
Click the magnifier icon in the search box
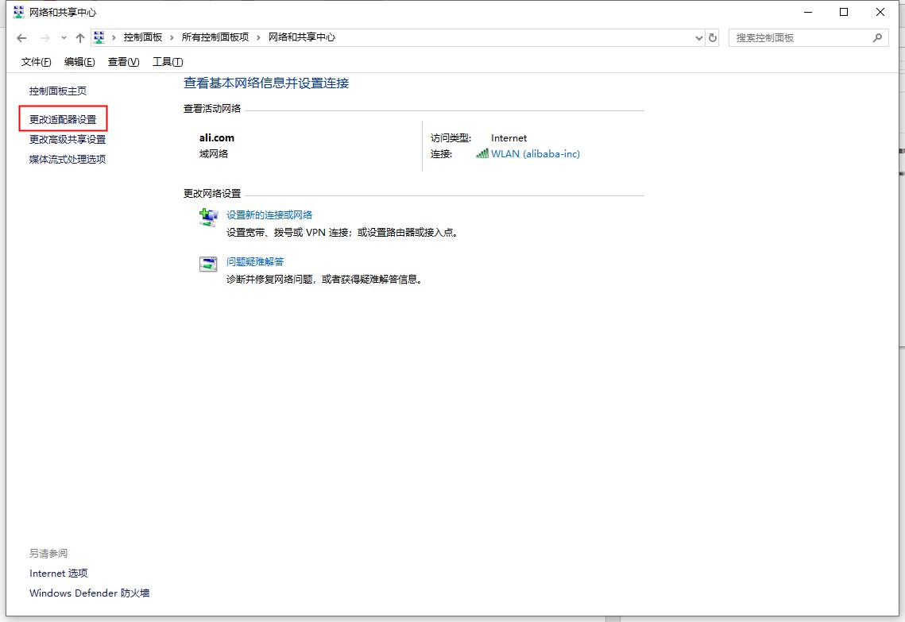[x=877, y=37]
